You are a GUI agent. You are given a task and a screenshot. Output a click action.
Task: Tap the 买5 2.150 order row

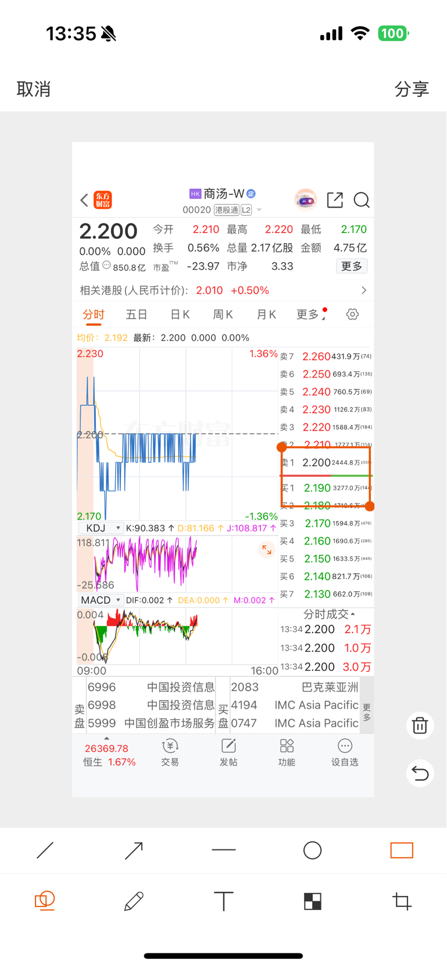326,559
